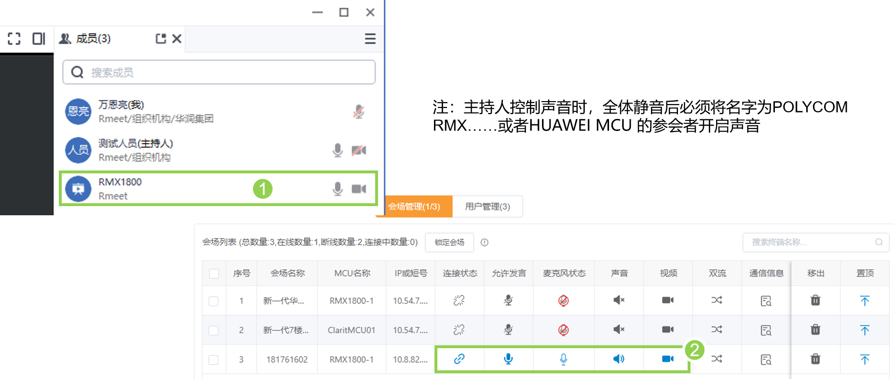Pop out the members panel
This screenshot has width=894, height=379.
pyautogui.click(x=161, y=39)
